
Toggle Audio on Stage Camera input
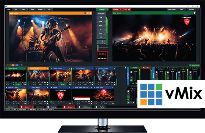click(x=18, y=84)
